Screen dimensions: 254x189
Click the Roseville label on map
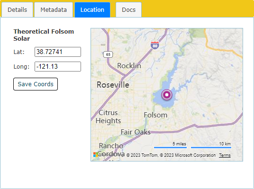tap(113, 85)
